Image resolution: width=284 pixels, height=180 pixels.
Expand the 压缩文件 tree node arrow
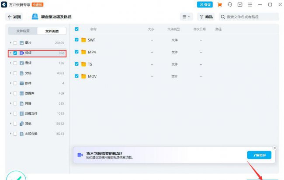click(10, 113)
